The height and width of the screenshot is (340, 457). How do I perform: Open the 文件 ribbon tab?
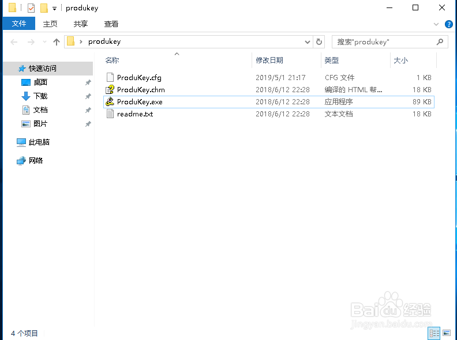point(19,24)
